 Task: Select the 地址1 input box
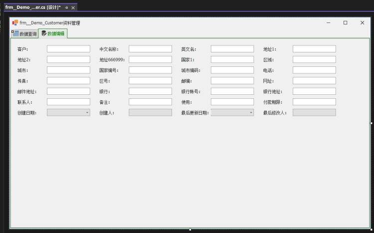click(314, 49)
